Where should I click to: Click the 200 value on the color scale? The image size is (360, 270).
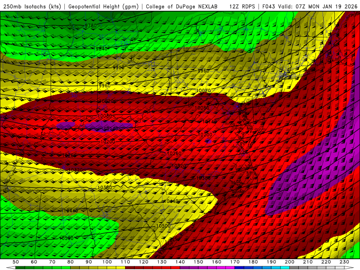(x=289, y=262)
